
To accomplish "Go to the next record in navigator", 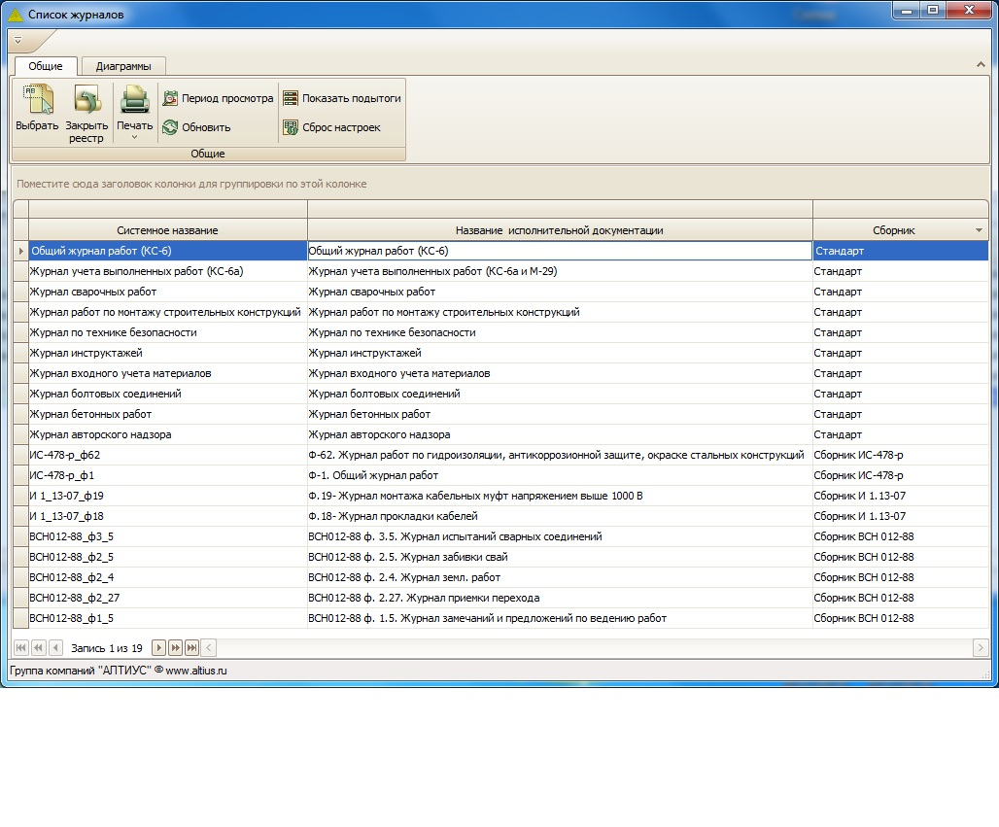I will (159, 647).
